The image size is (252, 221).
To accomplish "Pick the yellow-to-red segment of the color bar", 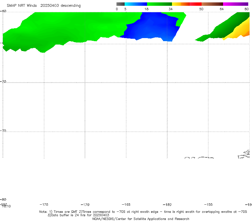I will (x=187, y=4).
